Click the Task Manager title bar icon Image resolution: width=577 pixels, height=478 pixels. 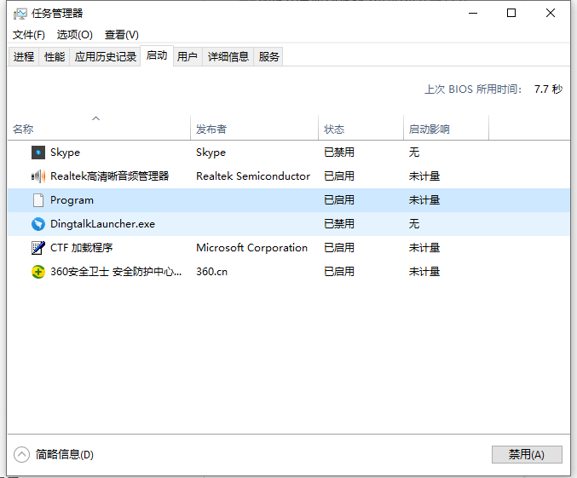[20, 14]
